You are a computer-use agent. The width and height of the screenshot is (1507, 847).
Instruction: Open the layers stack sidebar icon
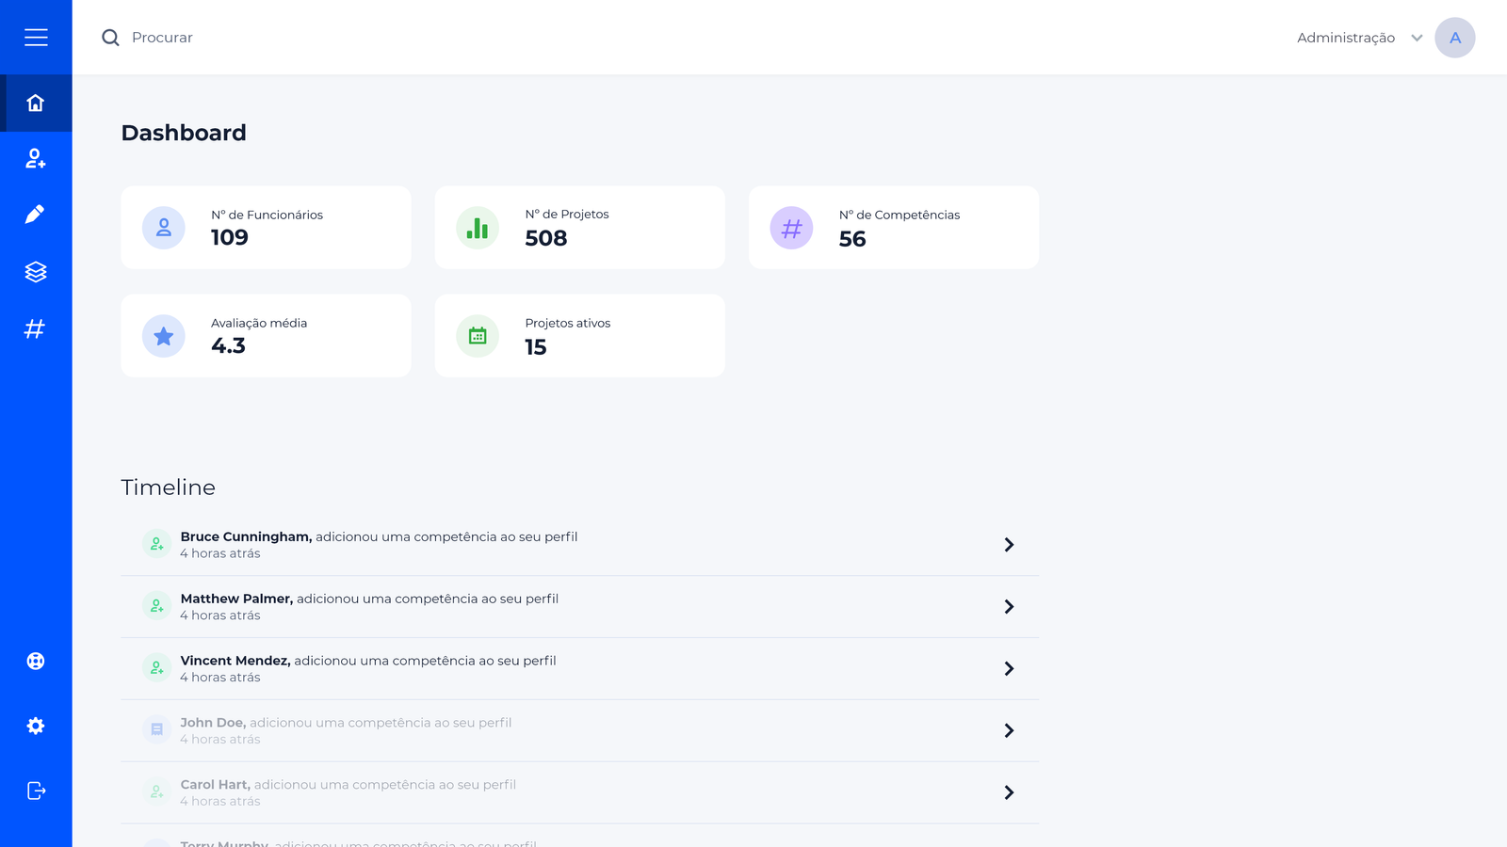point(36,272)
